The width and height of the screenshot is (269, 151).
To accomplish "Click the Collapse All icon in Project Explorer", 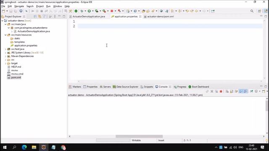I will [x=35, y=16].
